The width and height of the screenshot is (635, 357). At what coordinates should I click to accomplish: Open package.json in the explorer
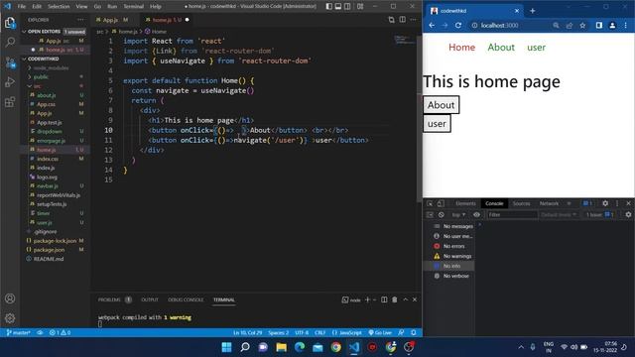[49, 250]
